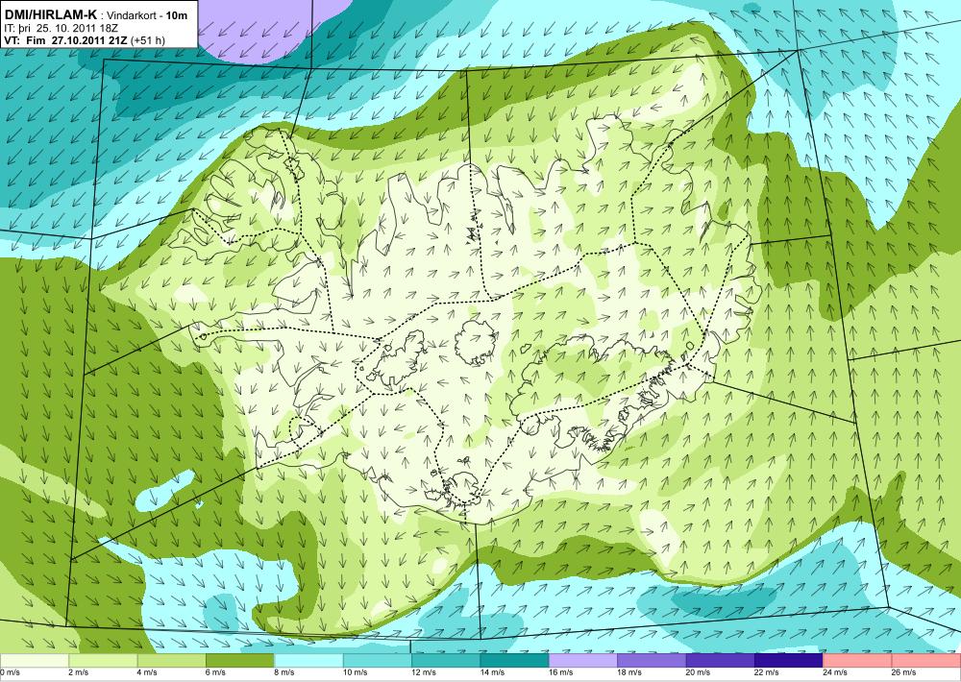
Task: Click the 16–18 m/s lavender legend swatch
Action: coord(583,661)
